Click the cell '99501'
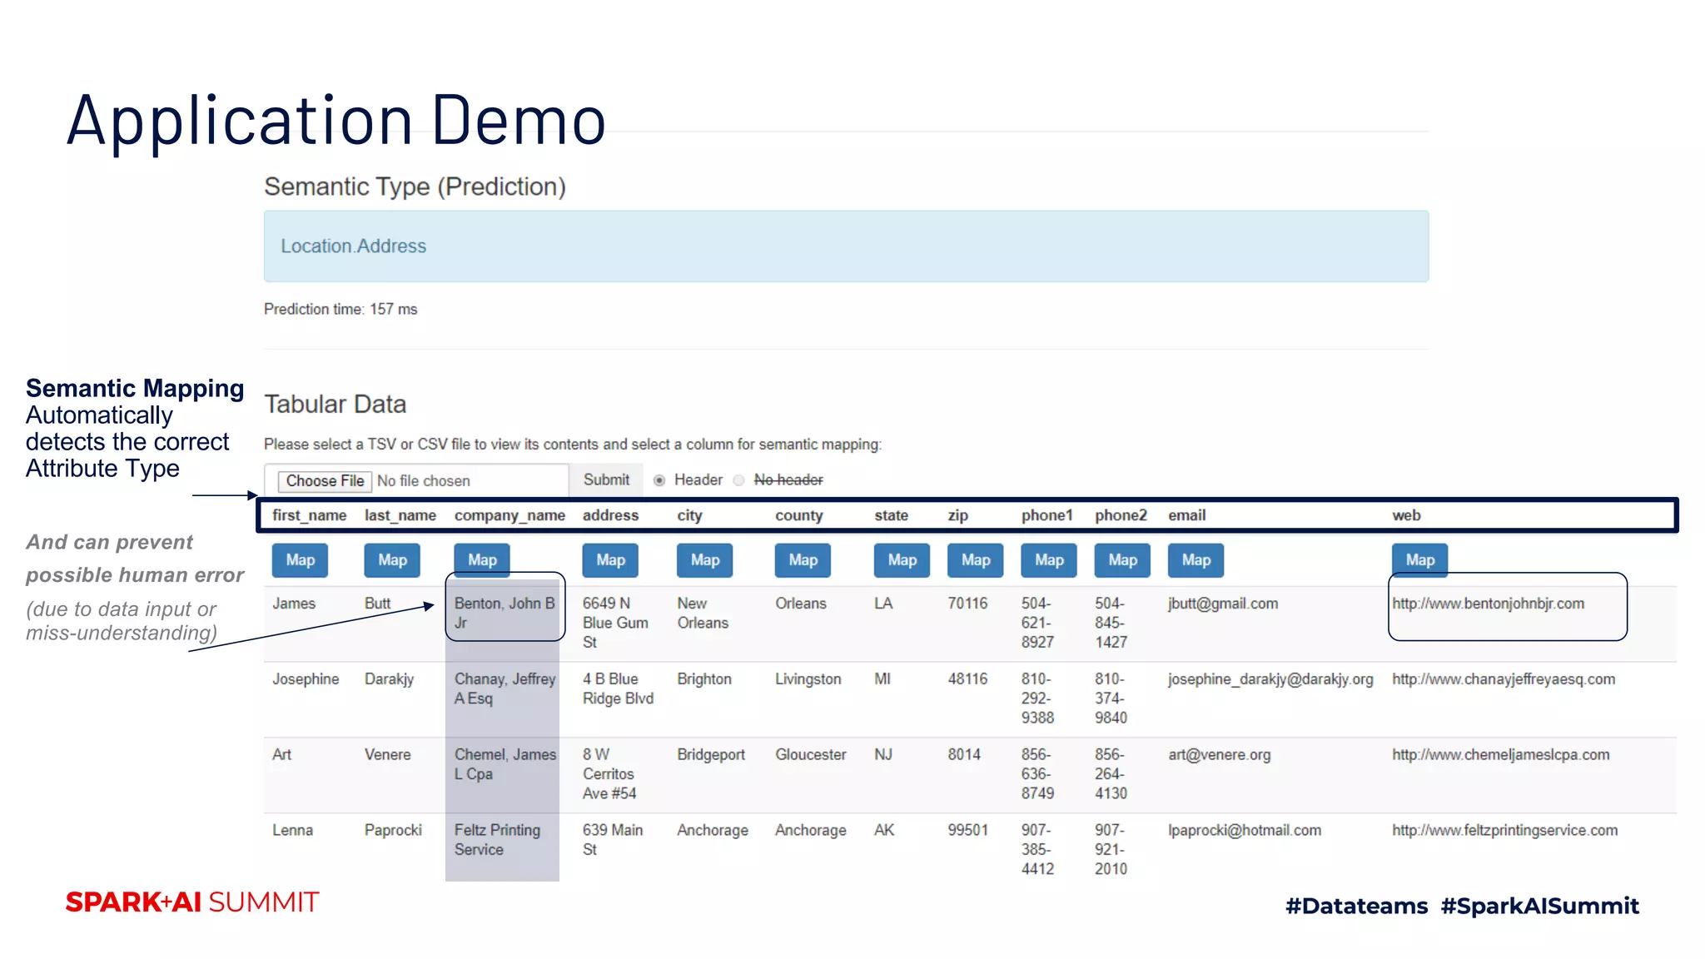The height and width of the screenshot is (959, 1705). click(x=967, y=831)
